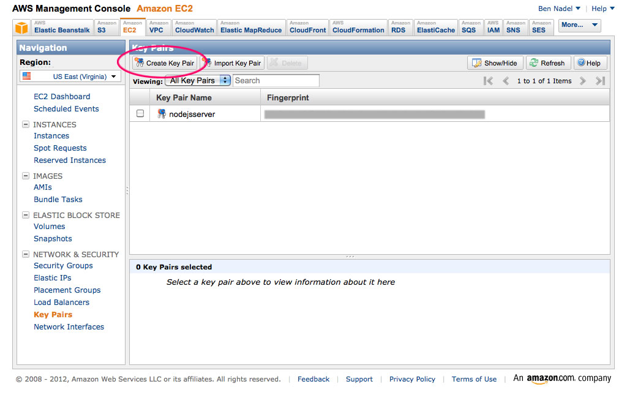This screenshot has width=627, height=395.
Task: Open Security Groups link
Action: pyautogui.click(x=63, y=265)
